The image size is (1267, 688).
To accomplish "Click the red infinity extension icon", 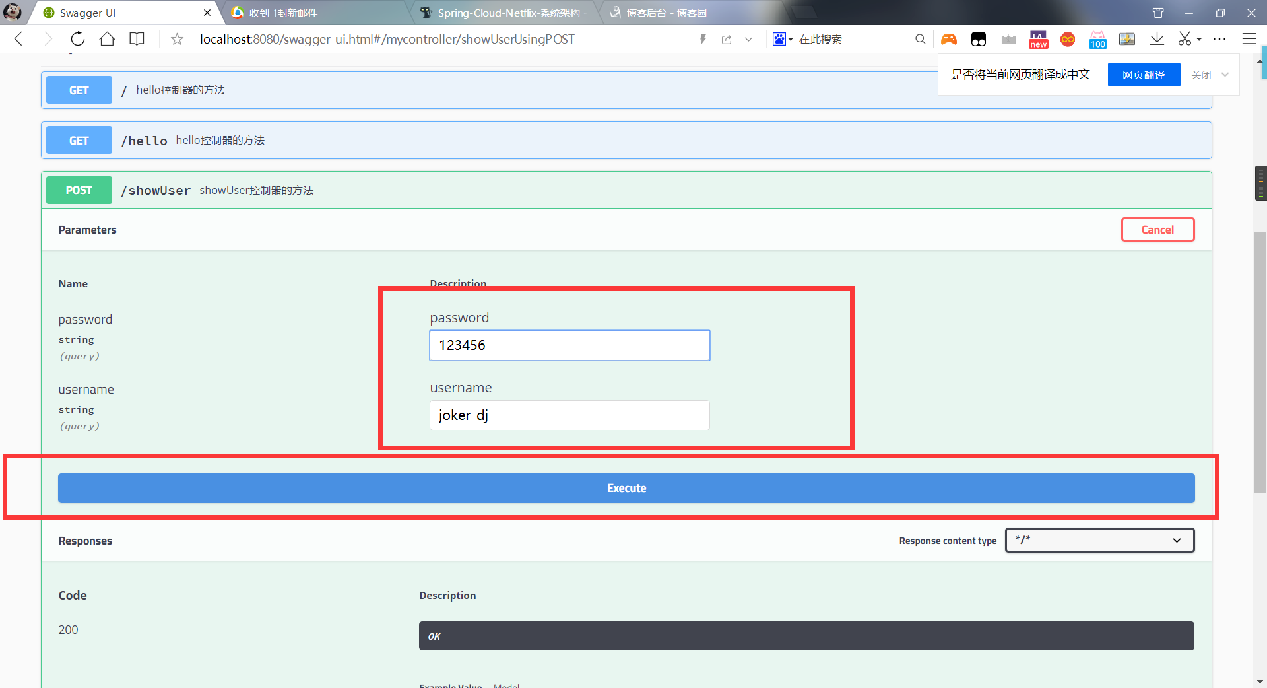I will tap(1068, 40).
